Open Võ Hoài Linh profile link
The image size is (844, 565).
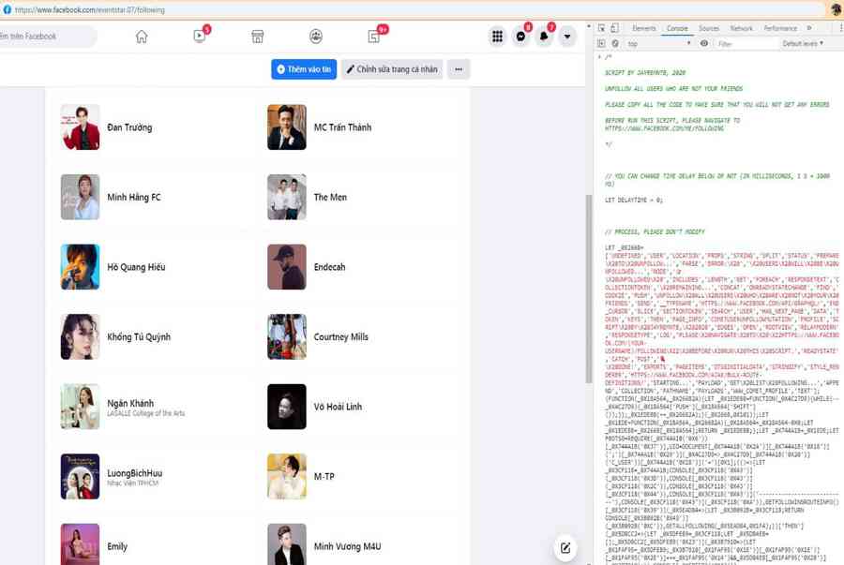[338, 407]
